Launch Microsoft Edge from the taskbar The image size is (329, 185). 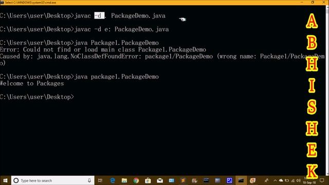[x=113, y=180]
